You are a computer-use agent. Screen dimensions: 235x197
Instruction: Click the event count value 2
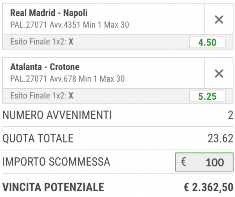(x=231, y=115)
